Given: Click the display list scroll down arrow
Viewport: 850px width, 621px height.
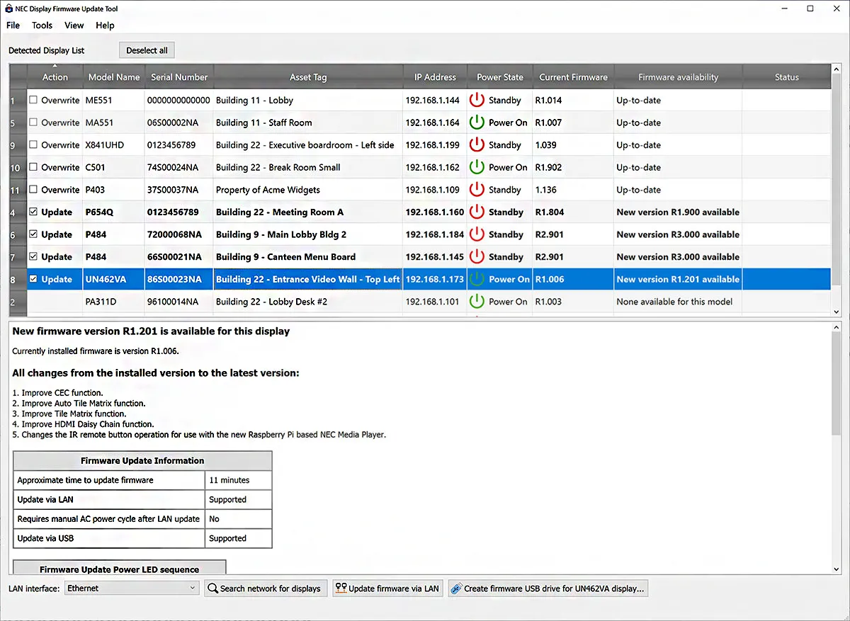Looking at the screenshot, I should tap(837, 312).
